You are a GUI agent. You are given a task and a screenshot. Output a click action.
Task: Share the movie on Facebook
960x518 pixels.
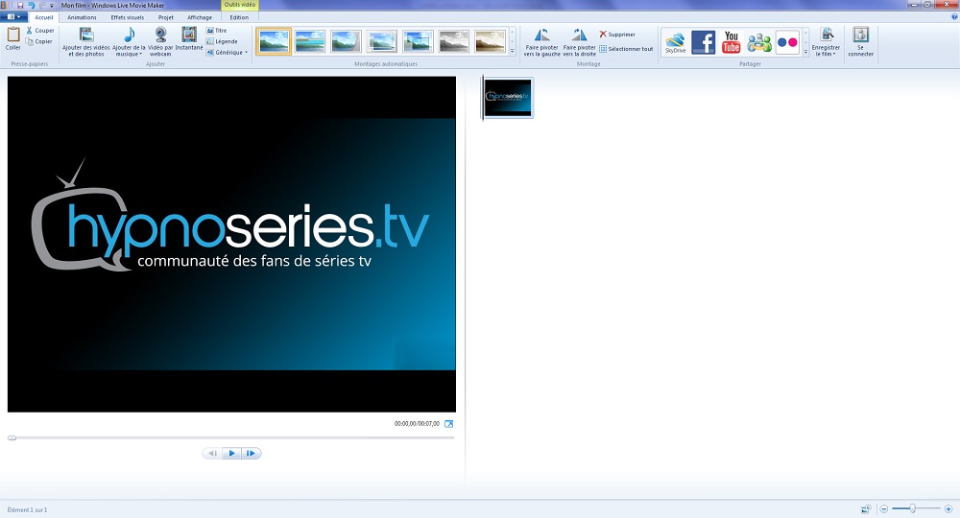click(703, 42)
